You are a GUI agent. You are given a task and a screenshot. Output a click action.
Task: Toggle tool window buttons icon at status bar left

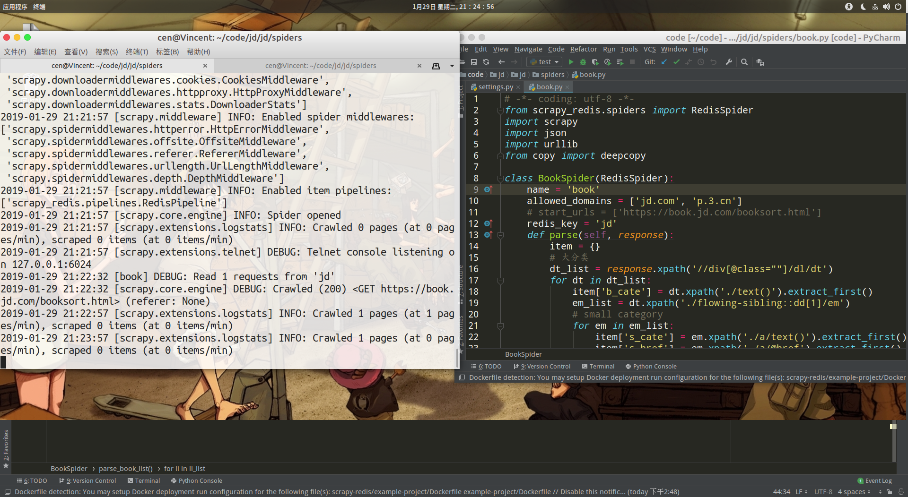[x=7, y=492]
